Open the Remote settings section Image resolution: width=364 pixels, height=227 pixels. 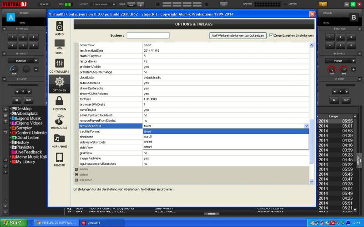click(60, 159)
